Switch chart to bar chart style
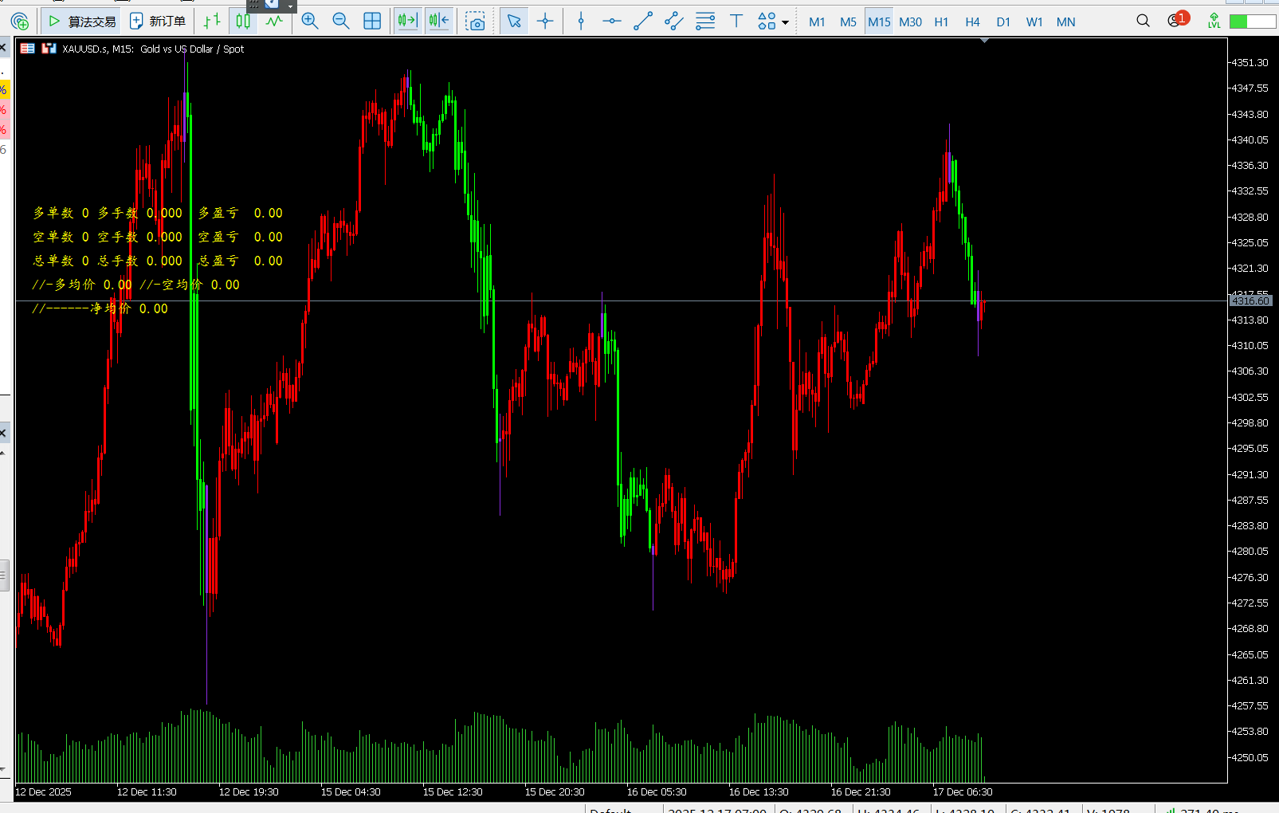1279x813 pixels. point(212,22)
